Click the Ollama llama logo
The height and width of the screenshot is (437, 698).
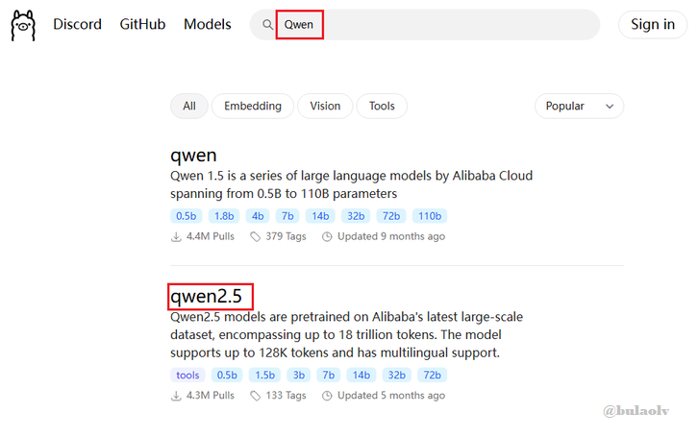[x=23, y=25]
